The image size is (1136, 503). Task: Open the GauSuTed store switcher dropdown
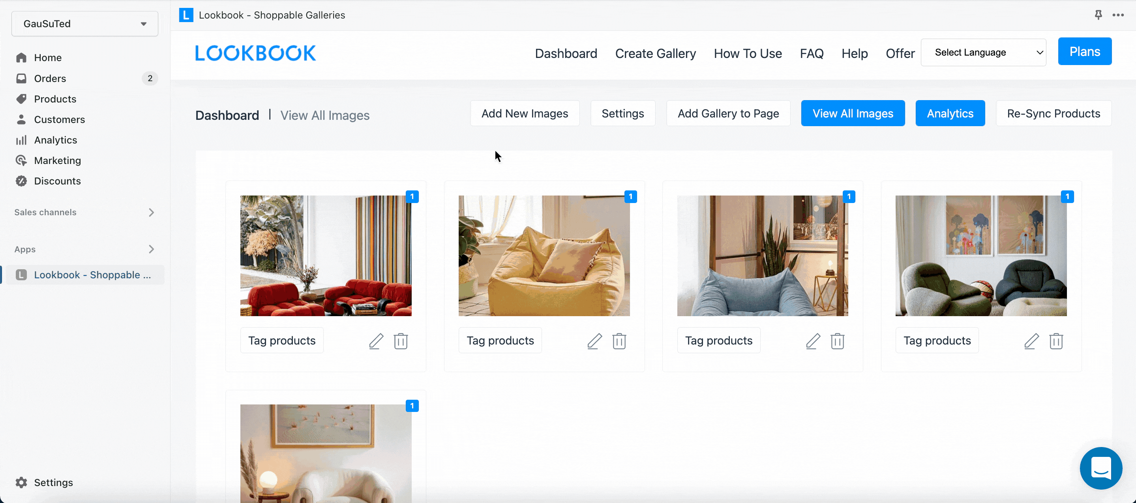click(85, 24)
